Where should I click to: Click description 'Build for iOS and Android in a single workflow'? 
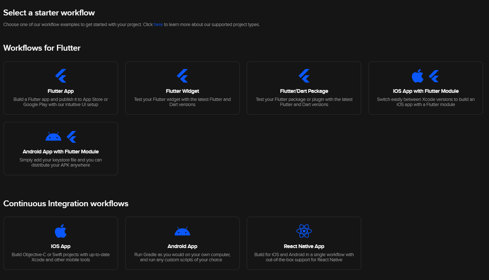(304, 257)
